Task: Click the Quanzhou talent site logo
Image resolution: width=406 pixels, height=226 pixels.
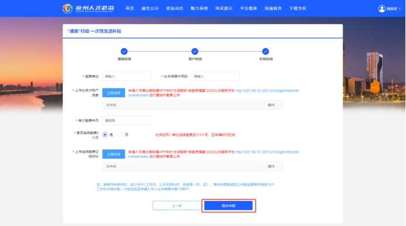Action: (88, 9)
